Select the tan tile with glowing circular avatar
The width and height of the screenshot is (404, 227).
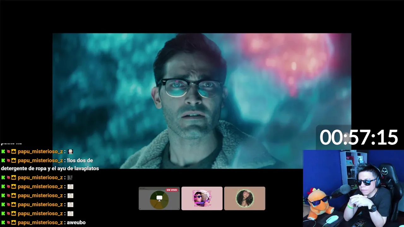click(x=245, y=198)
